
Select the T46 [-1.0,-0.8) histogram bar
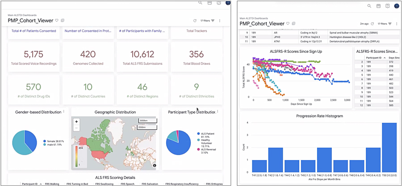point(324,160)
